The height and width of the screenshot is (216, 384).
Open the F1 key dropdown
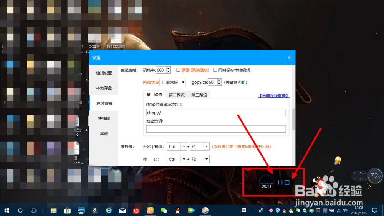207,146
